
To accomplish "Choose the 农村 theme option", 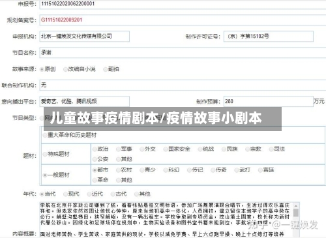I will pos(118,170).
